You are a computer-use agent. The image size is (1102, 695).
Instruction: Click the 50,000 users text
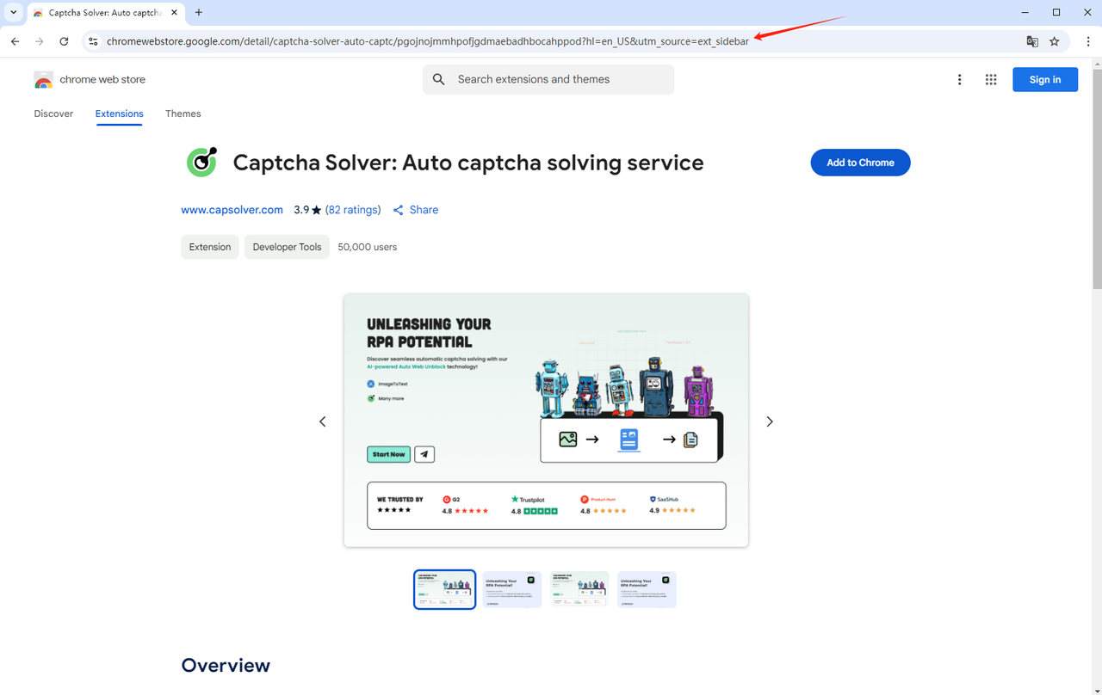tap(368, 247)
